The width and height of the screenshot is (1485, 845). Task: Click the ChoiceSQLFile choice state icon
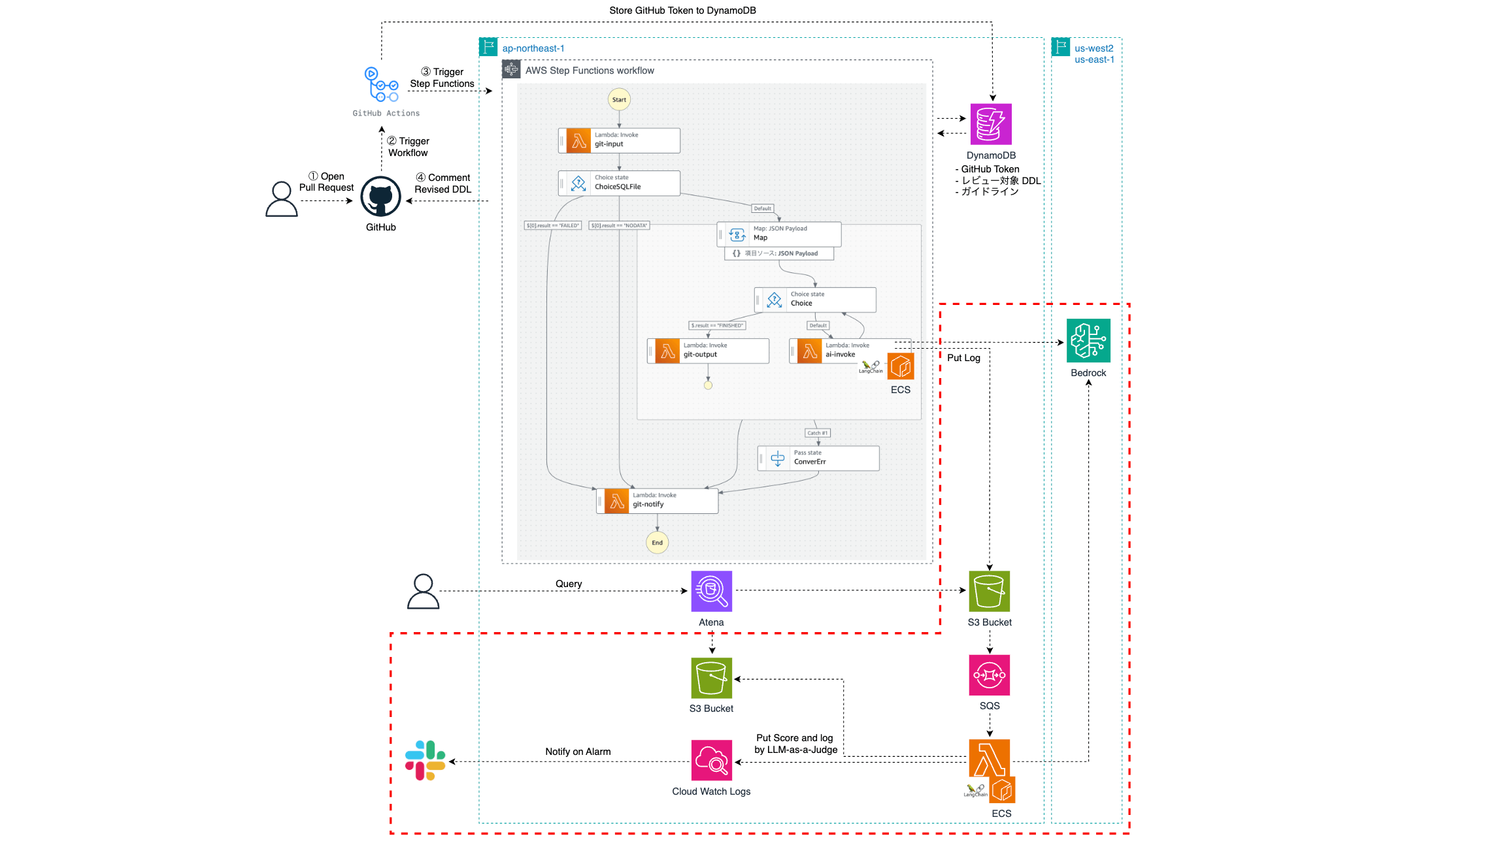click(x=578, y=183)
